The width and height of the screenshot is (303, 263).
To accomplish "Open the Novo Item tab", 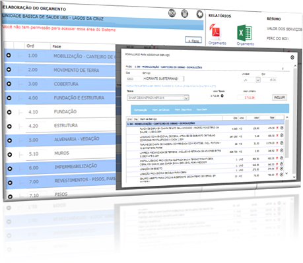I will point(201,109).
